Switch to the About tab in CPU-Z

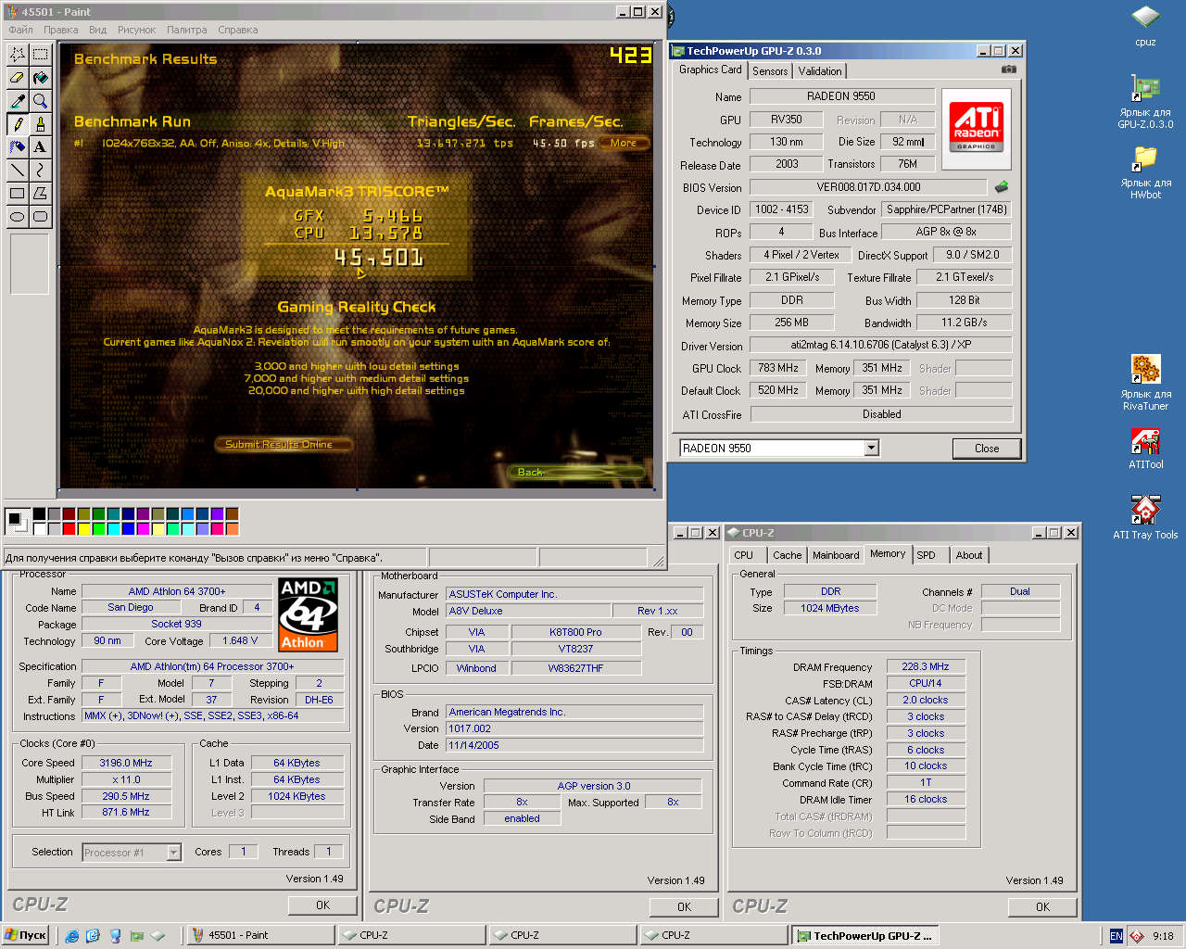[x=969, y=555]
